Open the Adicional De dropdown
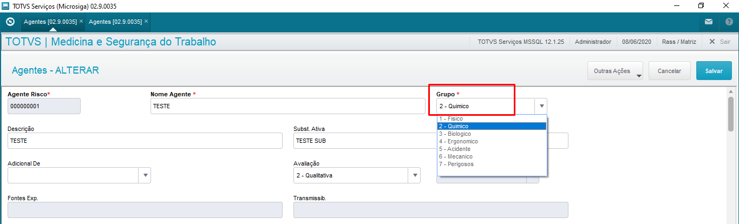The width and height of the screenshot is (739, 224). click(x=145, y=175)
